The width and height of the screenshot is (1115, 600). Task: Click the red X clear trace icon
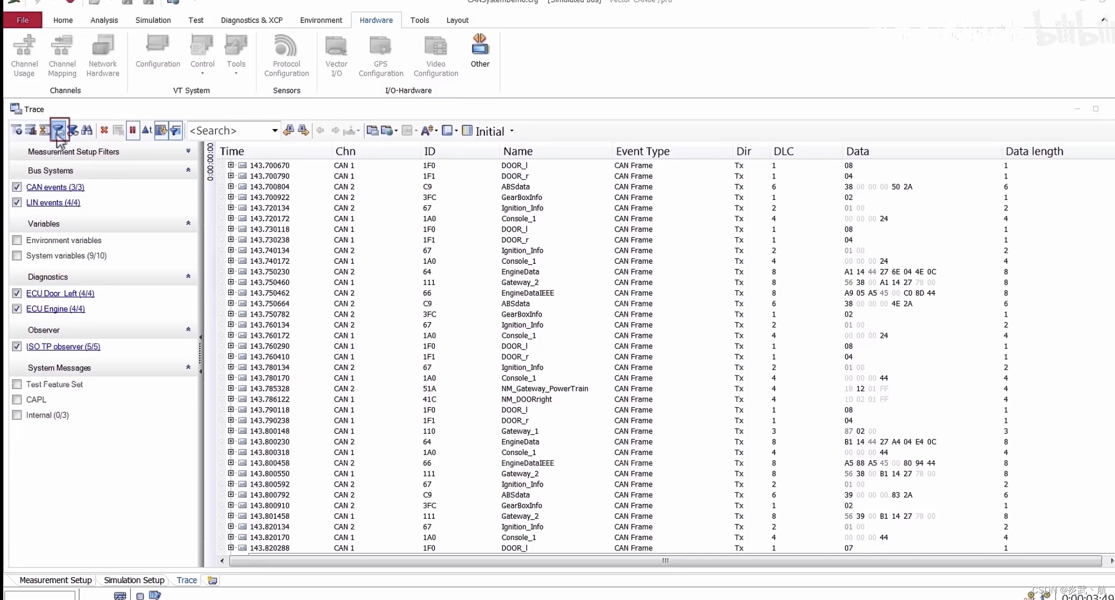click(x=104, y=130)
